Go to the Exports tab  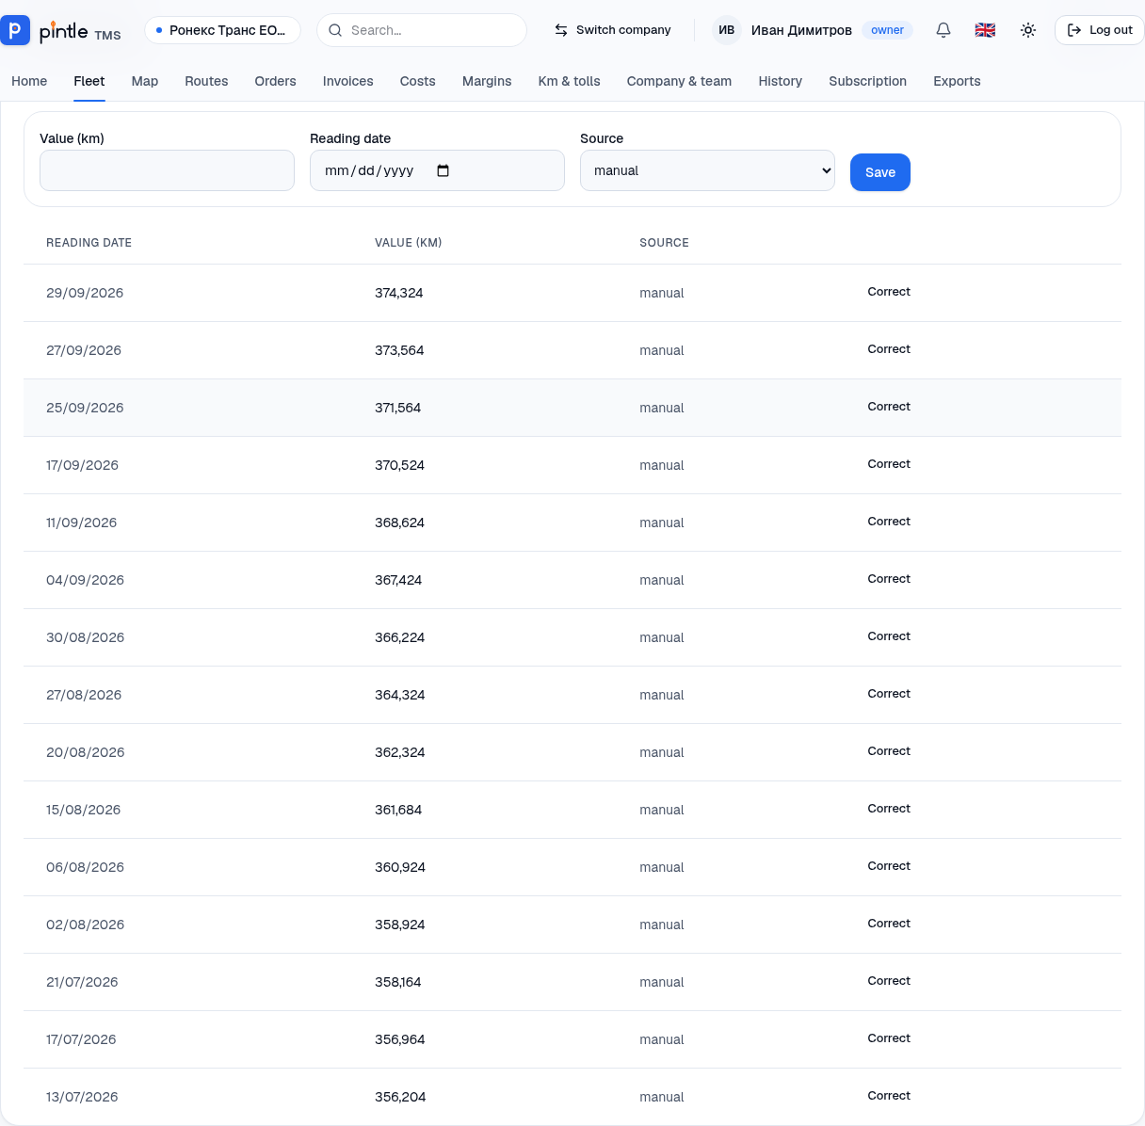[957, 81]
